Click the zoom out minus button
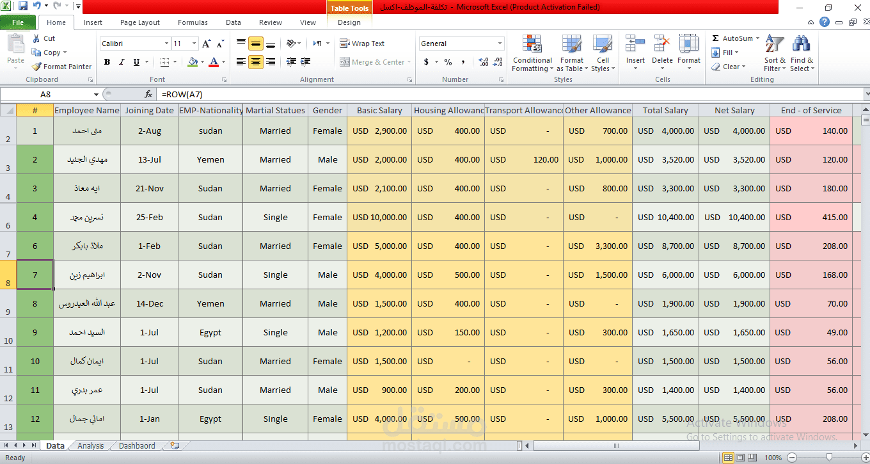This screenshot has width=870, height=464. tap(792, 458)
